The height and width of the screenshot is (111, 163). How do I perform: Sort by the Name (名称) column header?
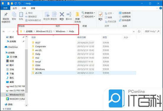(x=34, y=37)
